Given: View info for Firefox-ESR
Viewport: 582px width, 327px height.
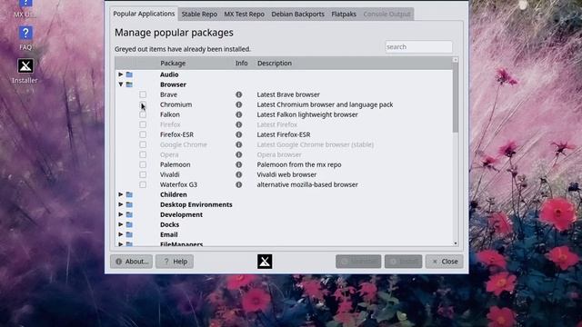Looking at the screenshot, I should click(238, 134).
